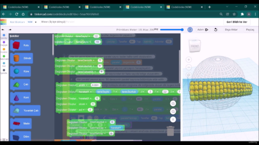Redo codeblock change
Screen dimensions: 259x145
(x=10, y=30)
